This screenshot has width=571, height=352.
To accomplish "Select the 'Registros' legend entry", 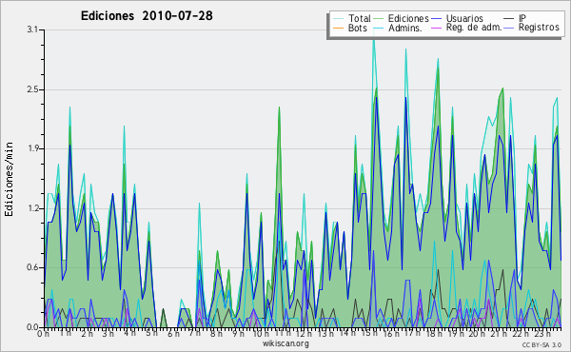I will (539, 28).
